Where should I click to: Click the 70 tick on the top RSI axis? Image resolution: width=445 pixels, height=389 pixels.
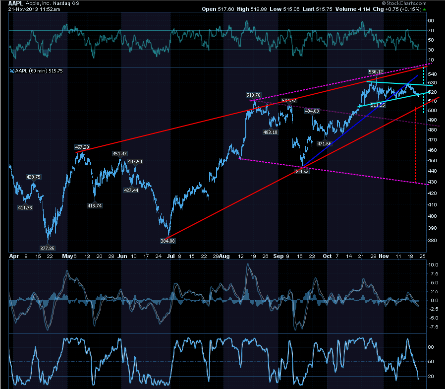click(x=431, y=30)
